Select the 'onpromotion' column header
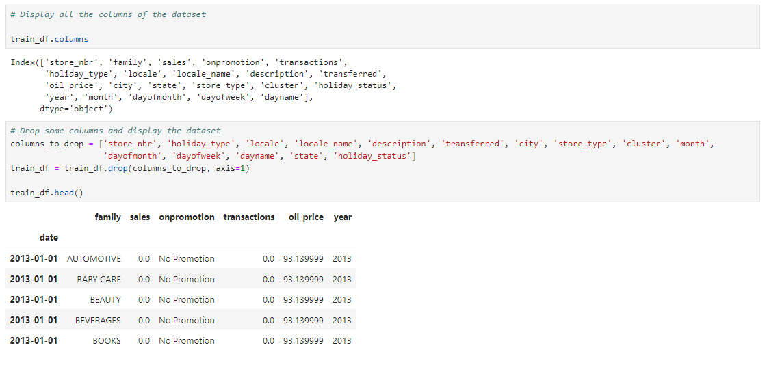 [186, 217]
